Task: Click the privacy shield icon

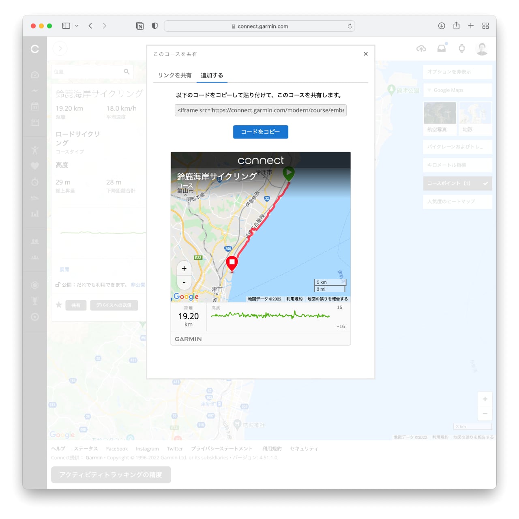Action: (154, 26)
